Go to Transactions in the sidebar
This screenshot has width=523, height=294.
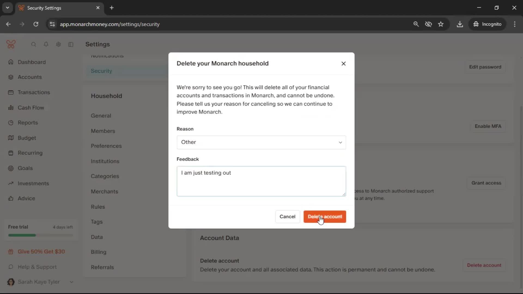coord(34,92)
